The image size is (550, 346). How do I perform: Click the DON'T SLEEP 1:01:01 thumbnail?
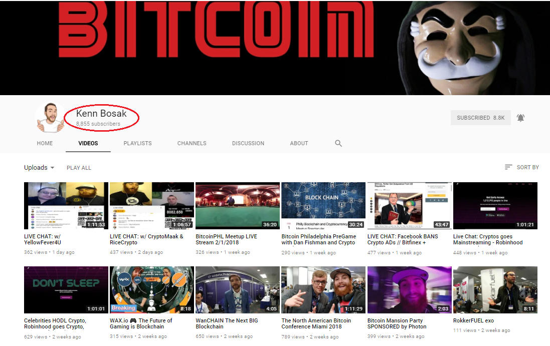pos(66,289)
